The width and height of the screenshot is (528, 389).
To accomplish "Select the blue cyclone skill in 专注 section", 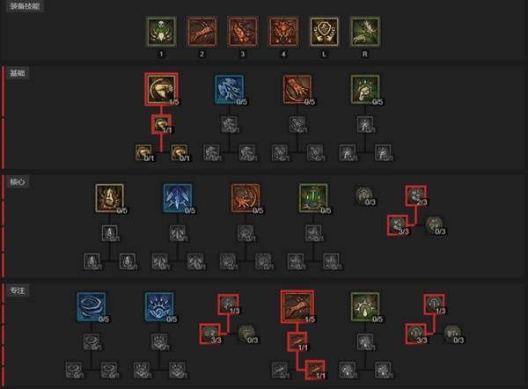I will [x=92, y=306].
